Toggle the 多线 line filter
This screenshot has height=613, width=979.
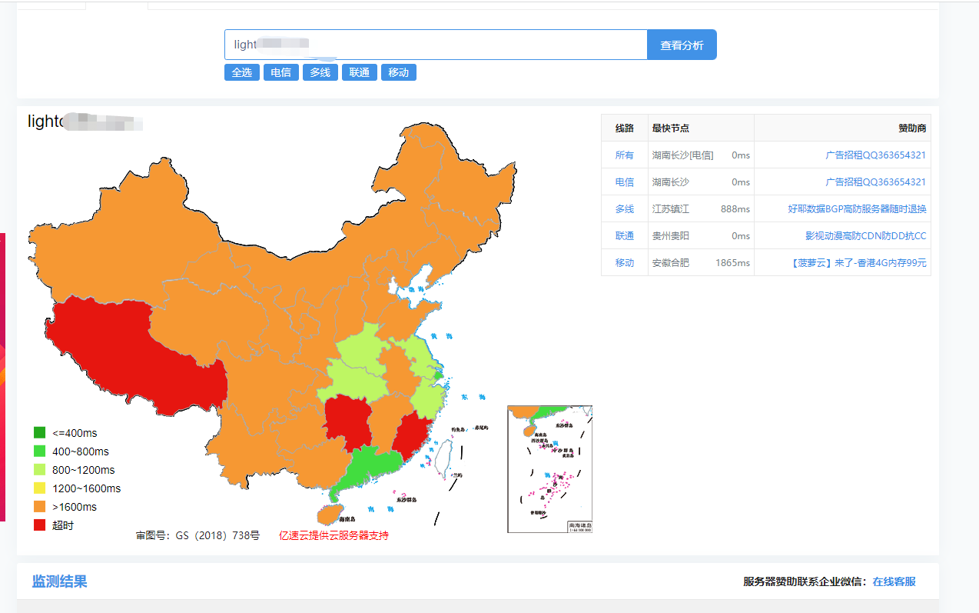tap(320, 72)
